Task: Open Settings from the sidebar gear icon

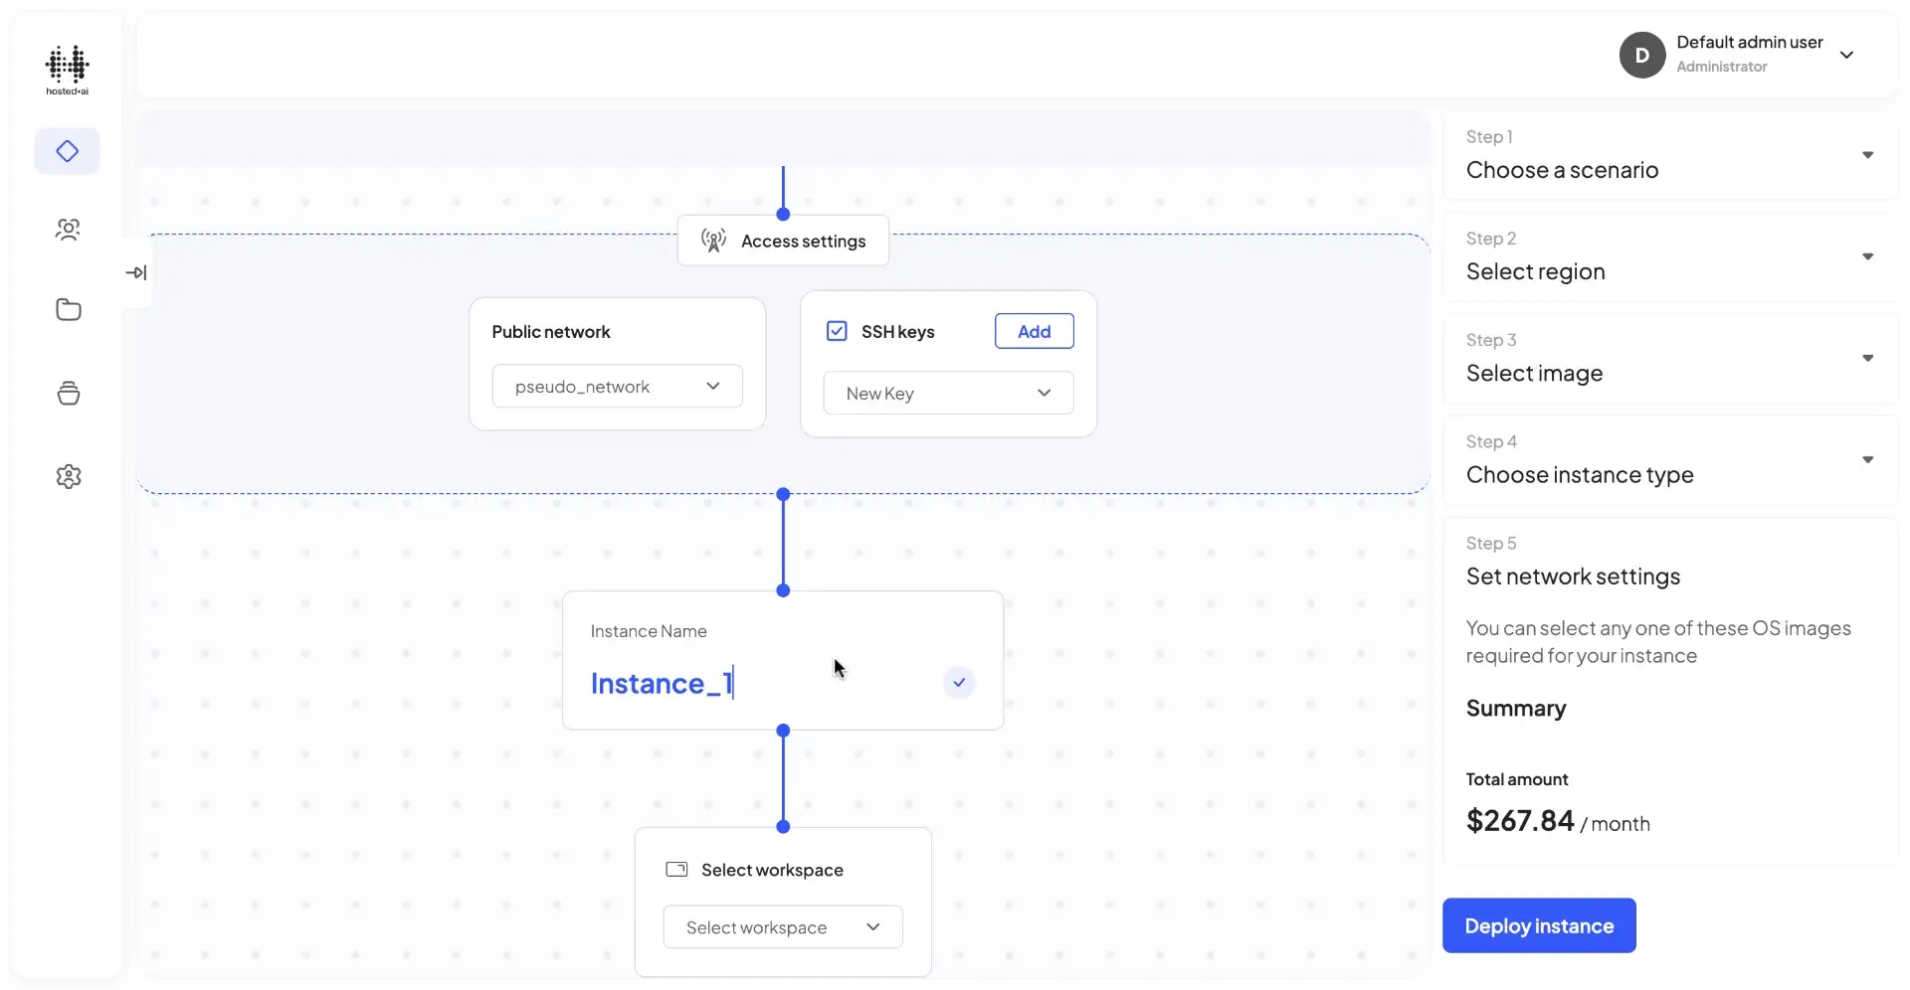Action: (x=67, y=476)
